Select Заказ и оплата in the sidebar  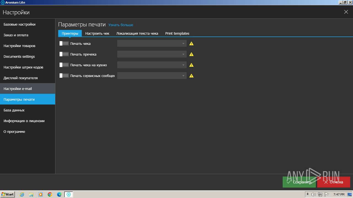click(x=28, y=35)
